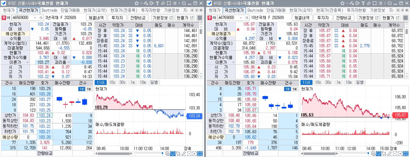Adjust the zoom slider handle in right chart

[368, 154]
